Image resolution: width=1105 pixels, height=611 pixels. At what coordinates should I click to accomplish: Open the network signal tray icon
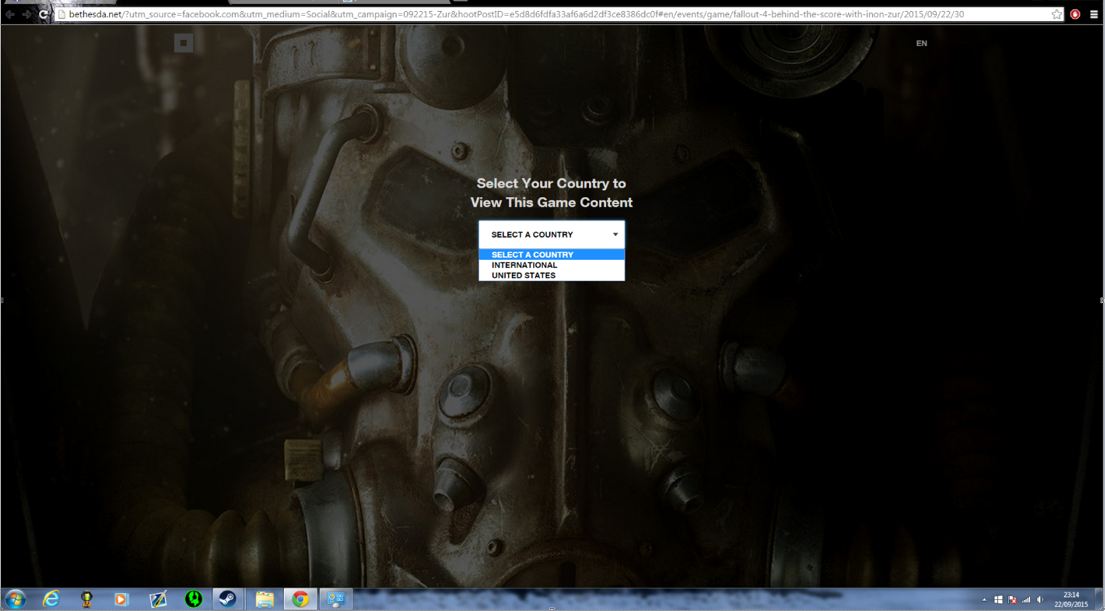click(1026, 600)
